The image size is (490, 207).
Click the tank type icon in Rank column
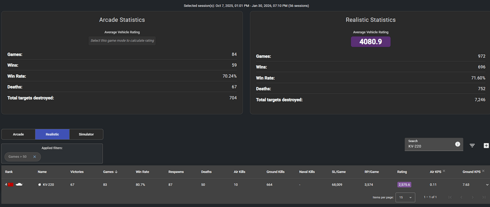19,184
